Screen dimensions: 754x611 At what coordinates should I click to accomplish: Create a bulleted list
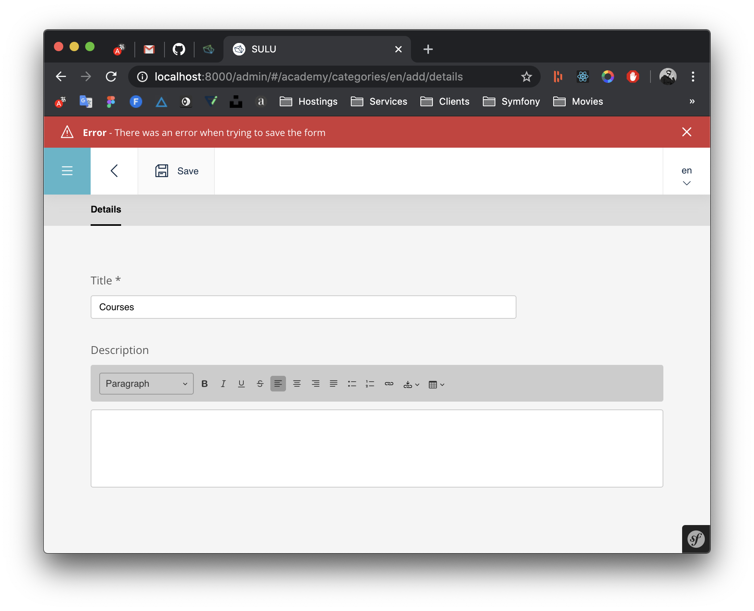click(352, 384)
